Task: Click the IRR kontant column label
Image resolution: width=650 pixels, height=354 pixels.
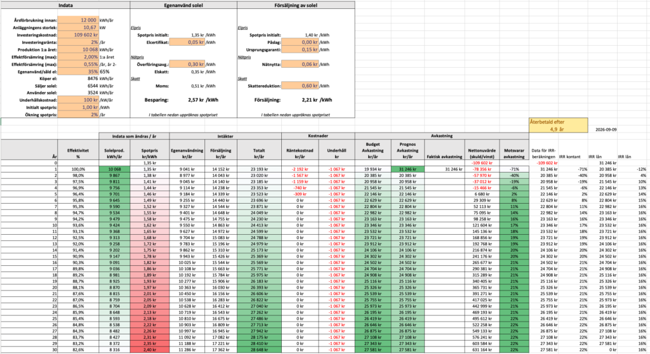Action: (x=569, y=157)
